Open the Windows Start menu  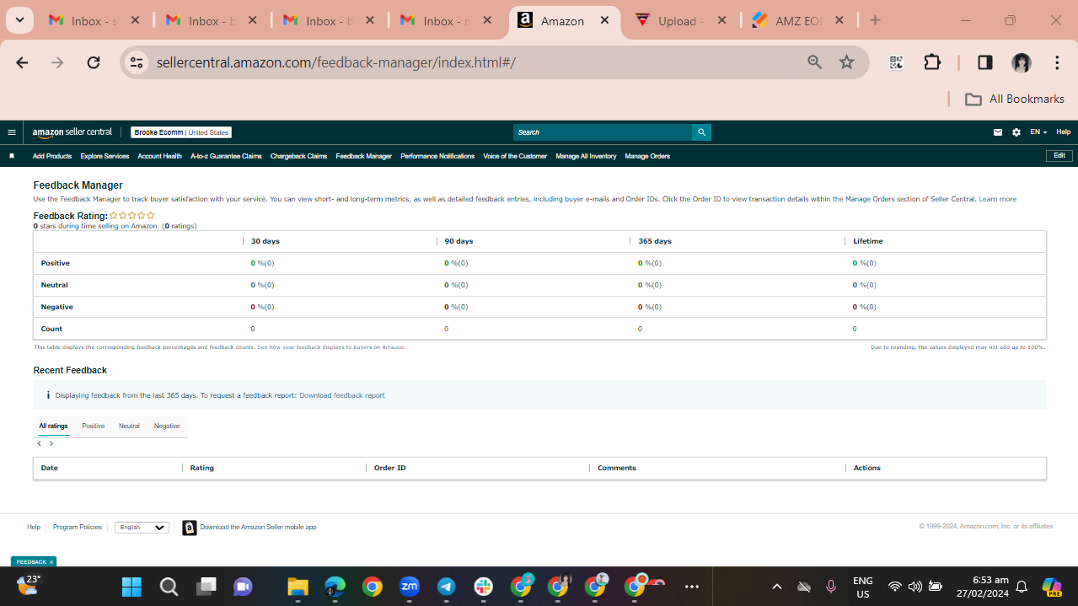pyautogui.click(x=131, y=587)
